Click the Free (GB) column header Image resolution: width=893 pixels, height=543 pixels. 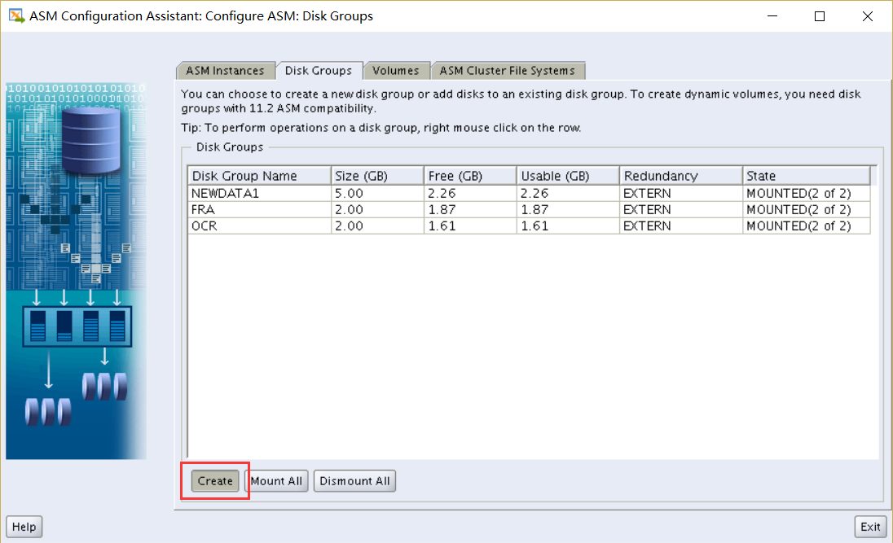click(x=469, y=175)
